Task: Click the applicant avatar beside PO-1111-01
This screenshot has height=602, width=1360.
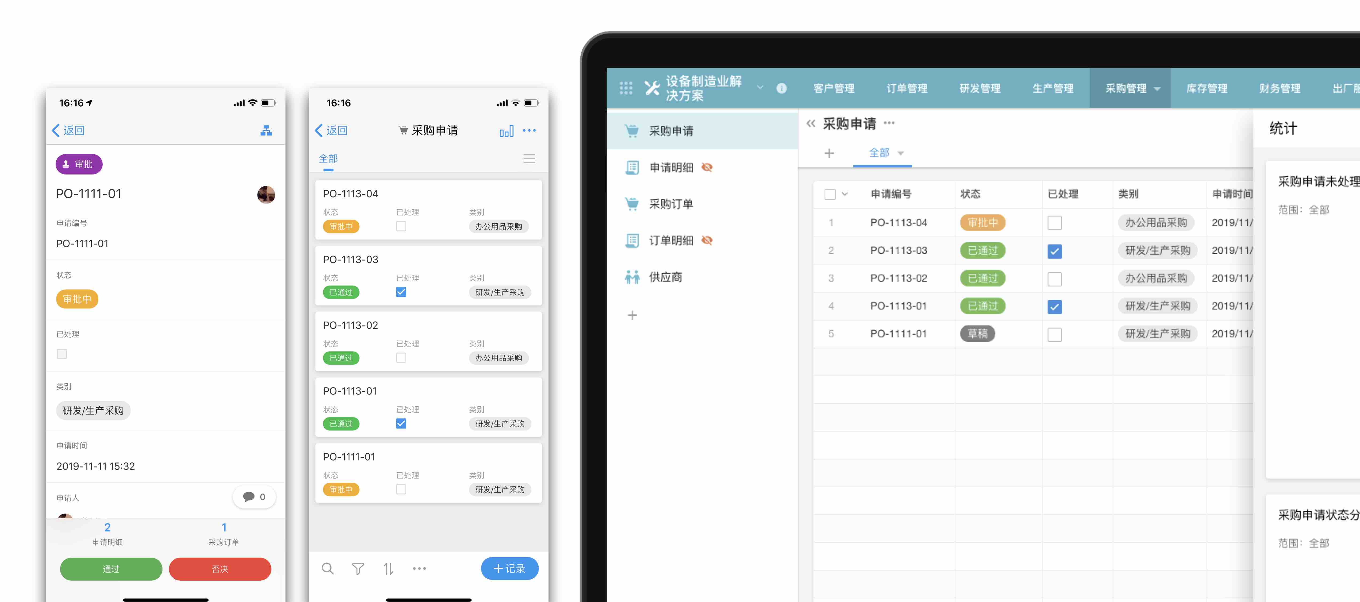Action: (x=266, y=194)
